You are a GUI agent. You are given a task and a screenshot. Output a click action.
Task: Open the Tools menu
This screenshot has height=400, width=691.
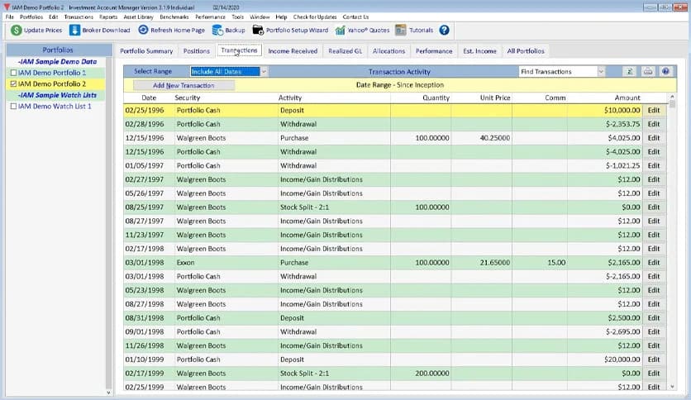click(x=237, y=17)
